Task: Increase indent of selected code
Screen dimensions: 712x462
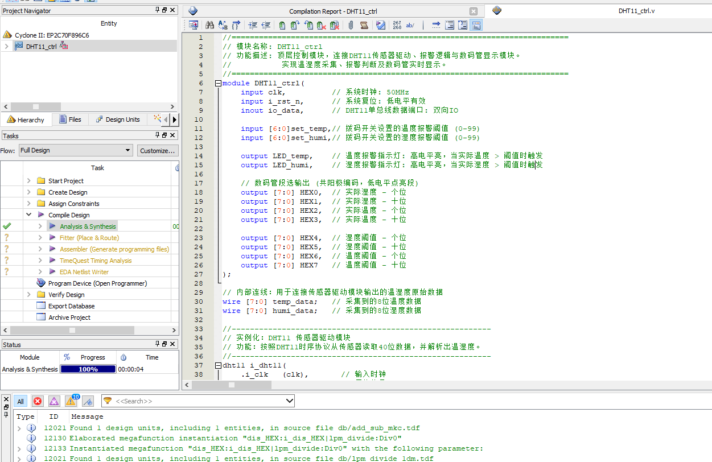Action: 253,25
